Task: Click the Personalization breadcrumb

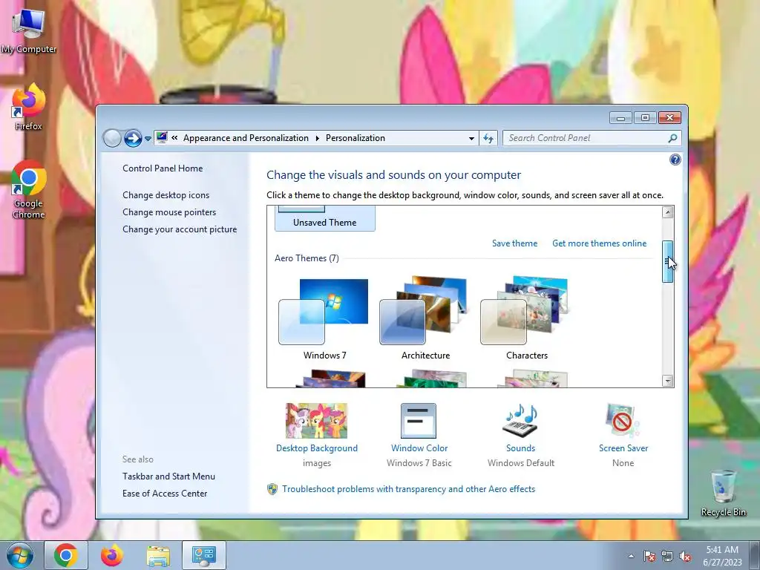Action: point(356,138)
